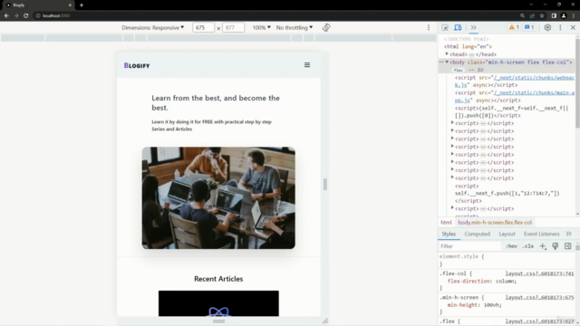580x326 pixels.
Task: Close the Blogify browser tab
Action: 70,5
